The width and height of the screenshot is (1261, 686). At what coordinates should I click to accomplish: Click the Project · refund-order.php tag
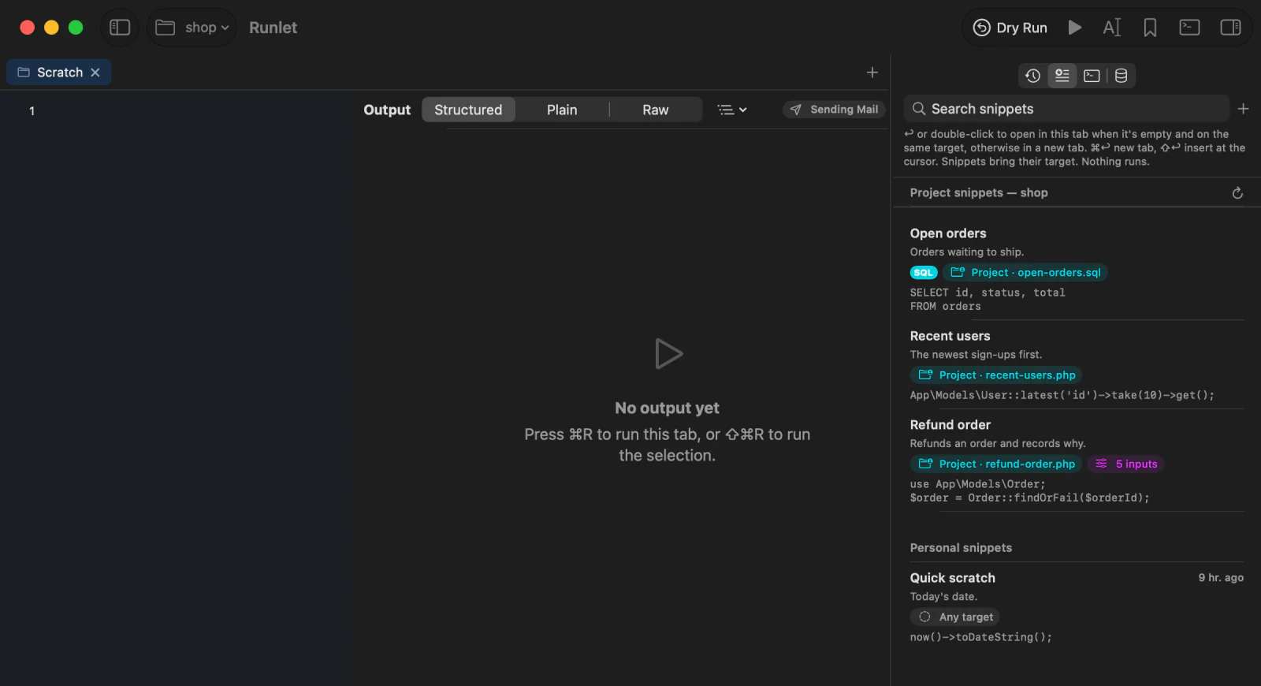coord(996,464)
